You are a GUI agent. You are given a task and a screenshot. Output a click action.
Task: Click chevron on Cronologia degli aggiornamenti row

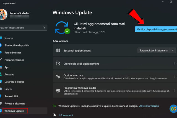coord(175,63)
